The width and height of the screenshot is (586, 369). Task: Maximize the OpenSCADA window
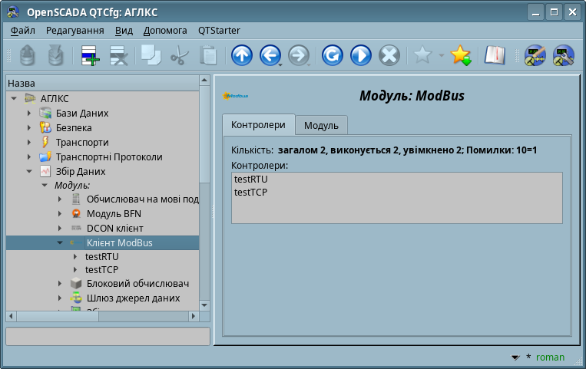pyautogui.click(x=554, y=12)
